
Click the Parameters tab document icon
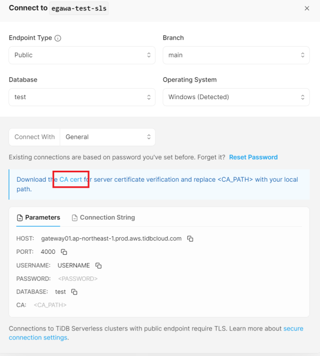(19, 218)
